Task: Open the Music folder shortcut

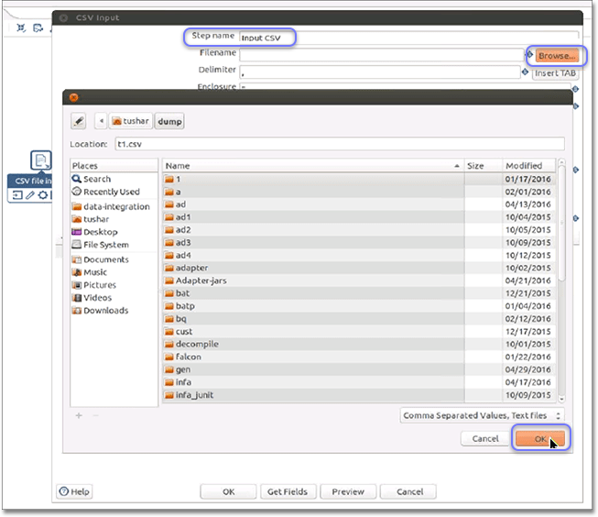Action: 94,272
